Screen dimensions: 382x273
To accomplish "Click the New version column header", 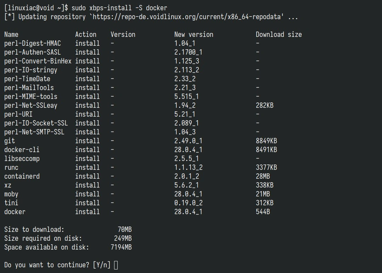I will pyautogui.click(x=194, y=34).
